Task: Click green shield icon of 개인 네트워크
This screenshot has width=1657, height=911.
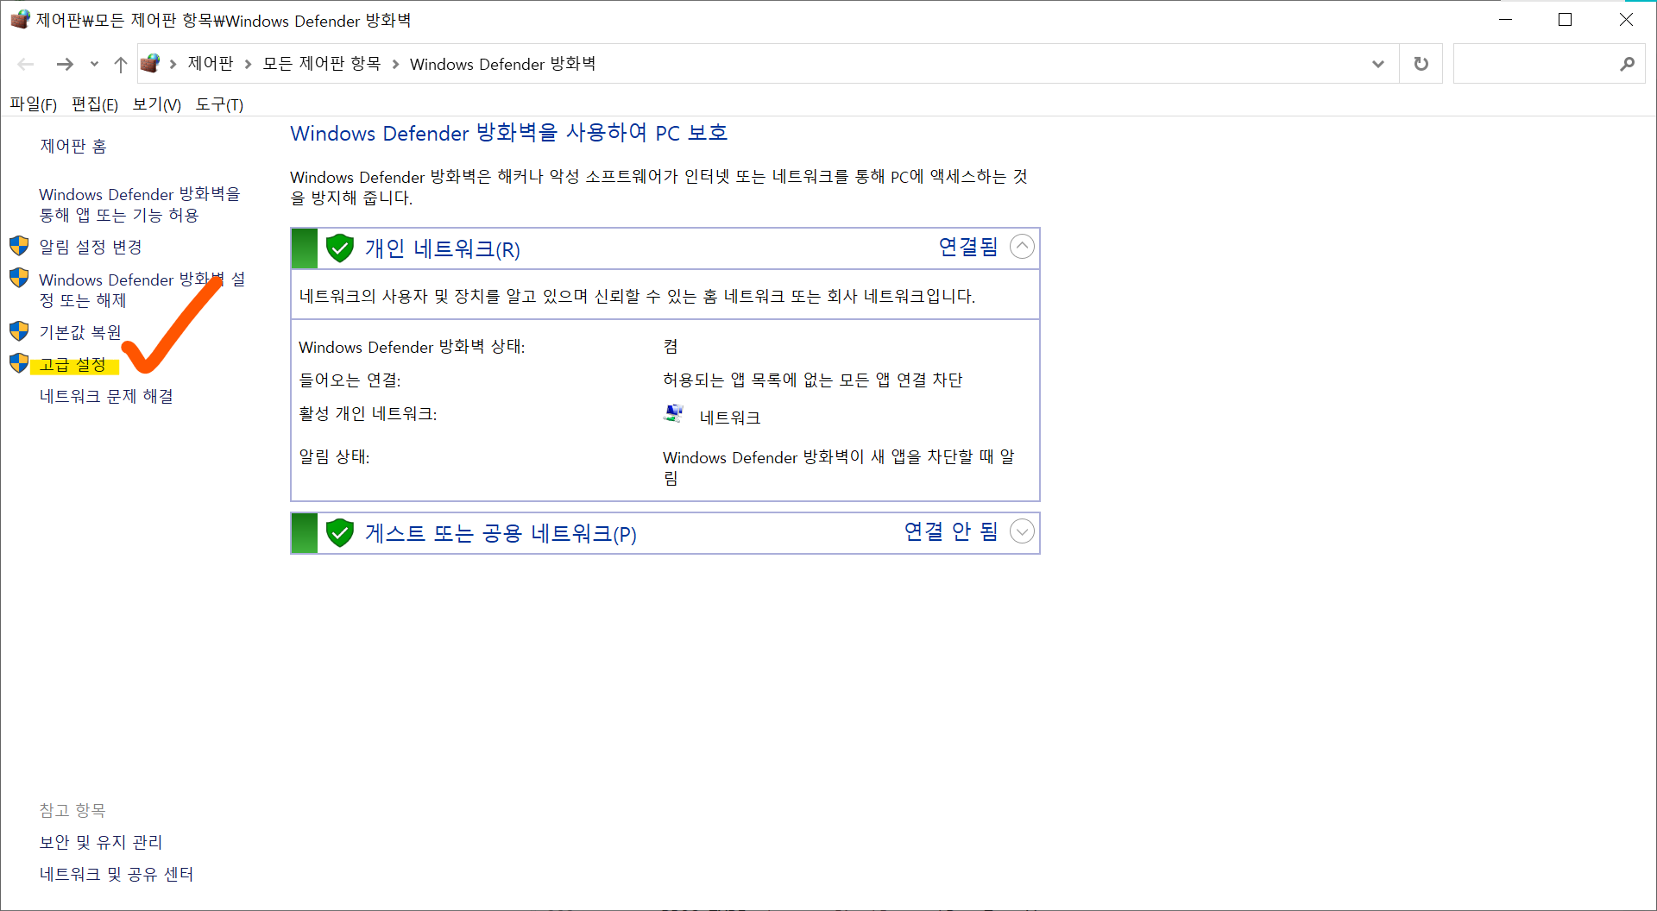Action: pyautogui.click(x=340, y=248)
